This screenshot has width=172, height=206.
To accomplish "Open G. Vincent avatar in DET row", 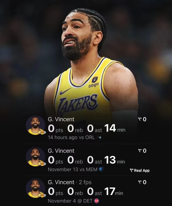I will [x=36, y=188].
